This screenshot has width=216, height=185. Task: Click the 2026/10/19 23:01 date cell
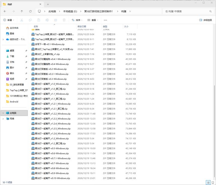[x=86, y=178]
